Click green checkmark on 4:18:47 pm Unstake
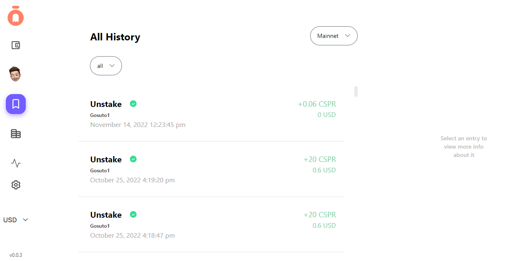510x261 pixels. coord(133,214)
